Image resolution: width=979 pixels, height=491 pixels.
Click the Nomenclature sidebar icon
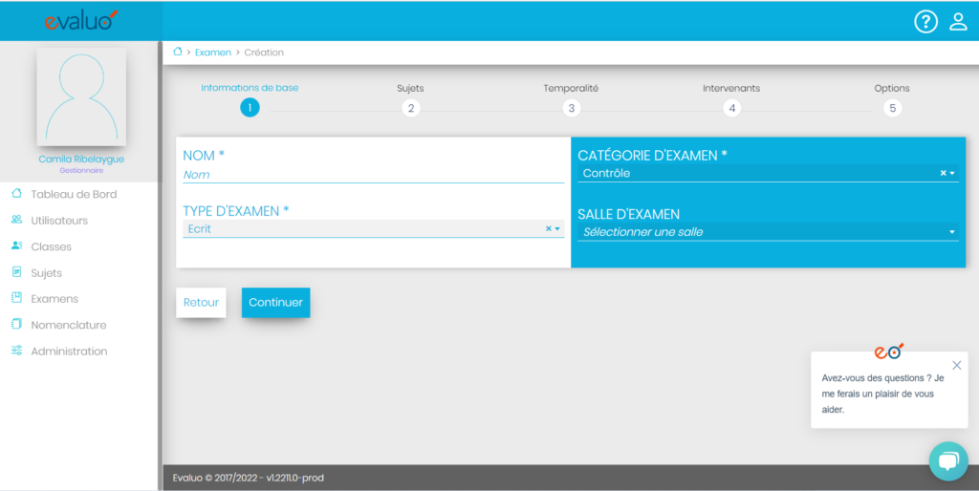[16, 325]
